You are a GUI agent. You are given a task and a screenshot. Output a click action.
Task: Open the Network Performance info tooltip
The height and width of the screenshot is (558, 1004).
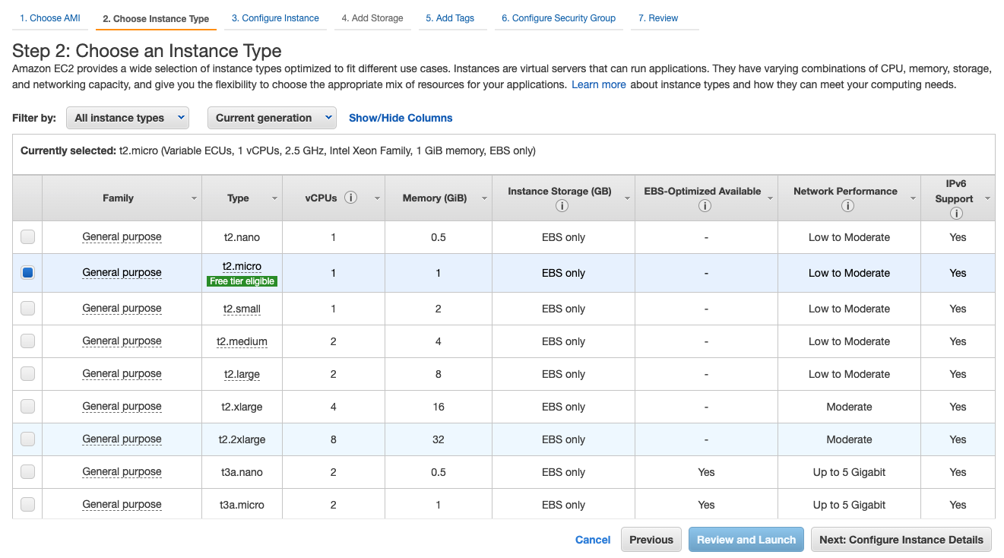click(x=849, y=205)
